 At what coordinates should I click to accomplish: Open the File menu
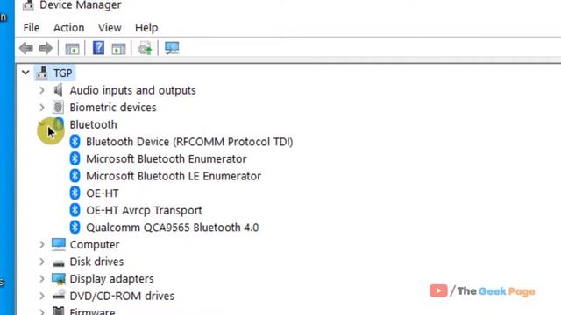32,28
